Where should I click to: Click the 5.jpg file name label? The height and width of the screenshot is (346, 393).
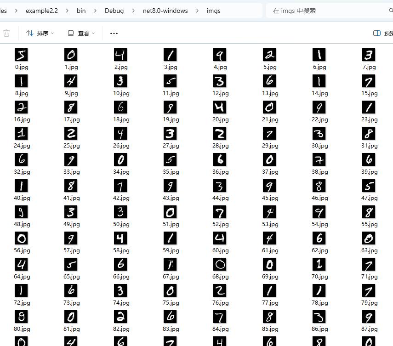pos(270,67)
